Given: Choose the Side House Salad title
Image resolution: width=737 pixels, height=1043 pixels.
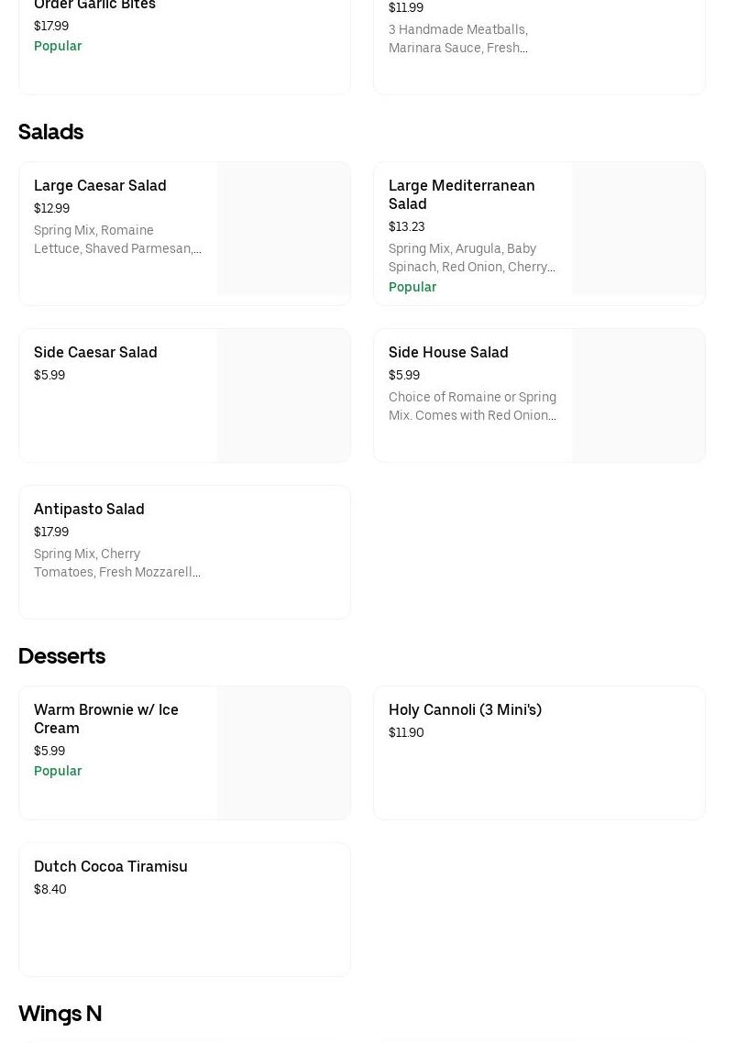Looking at the screenshot, I should coord(448,352).
